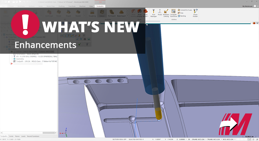Click the Geometry icon in operation tree
The width and height of the screenshot is (259, 141).
coord(14,59)
